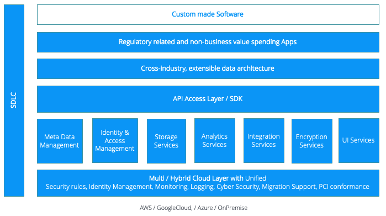Choose the Analytics Services box
Image resolution: width=386 pixels, height=216 pixels.
click(215, 141)
